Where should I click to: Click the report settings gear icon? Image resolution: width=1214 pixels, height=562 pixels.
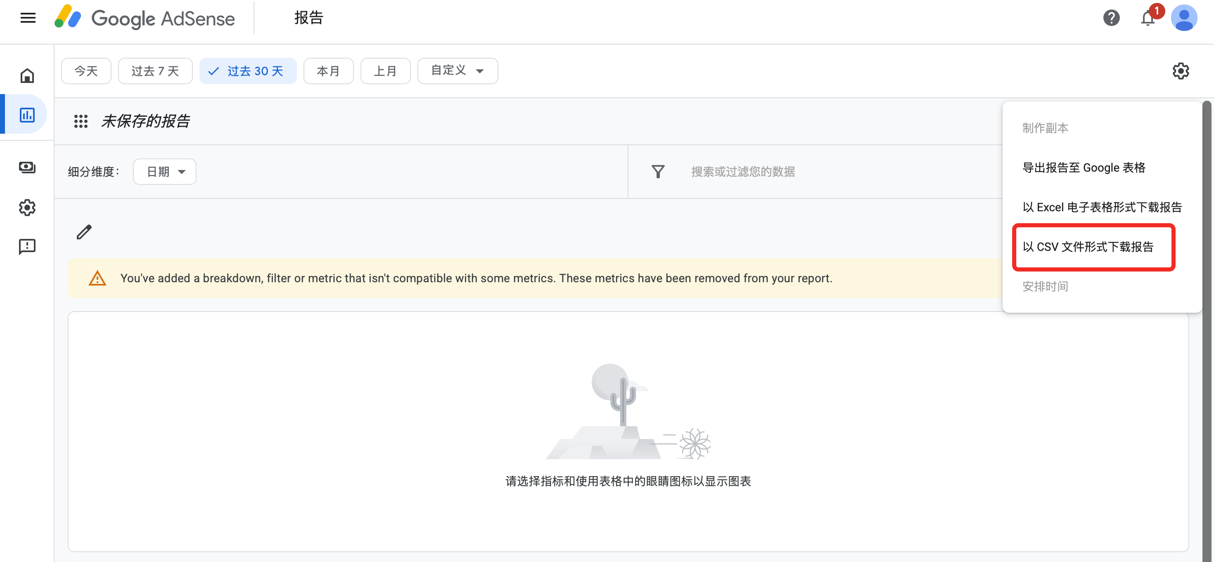1181,71
